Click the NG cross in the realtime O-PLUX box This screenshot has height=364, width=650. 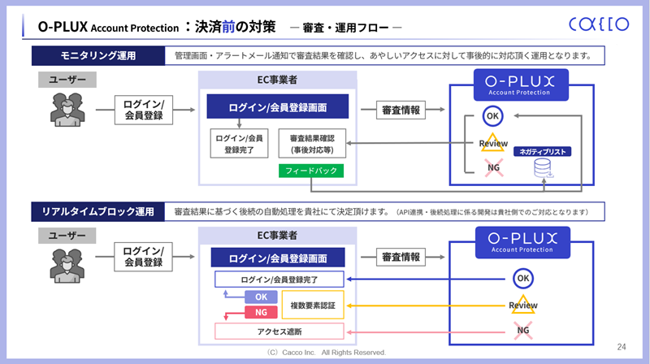(523, 330)
